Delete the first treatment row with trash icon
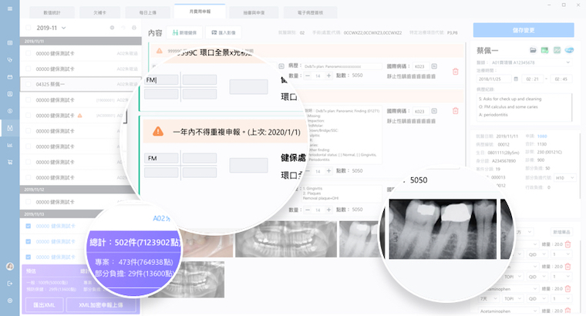586x316 pixels. (455, 72)
